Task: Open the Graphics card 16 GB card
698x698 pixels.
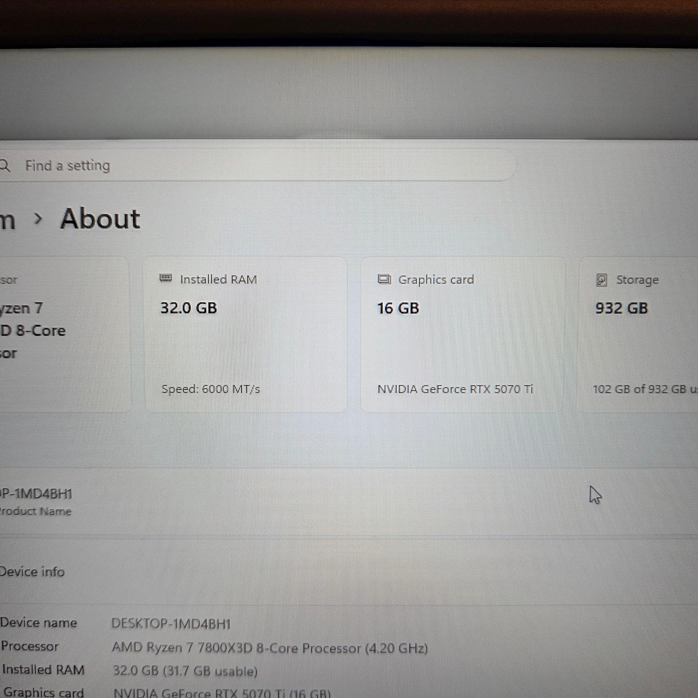Action: tap(463, 335)
